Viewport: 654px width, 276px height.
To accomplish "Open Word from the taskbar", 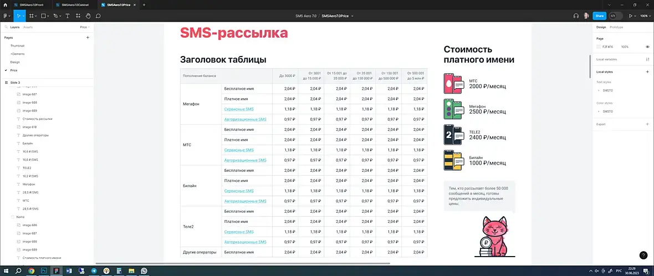I will point(69,271).
